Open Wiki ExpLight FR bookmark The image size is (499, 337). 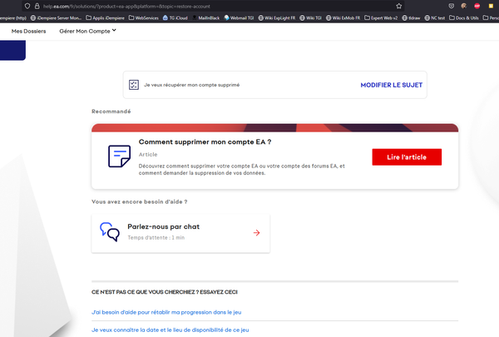point(277,17)
